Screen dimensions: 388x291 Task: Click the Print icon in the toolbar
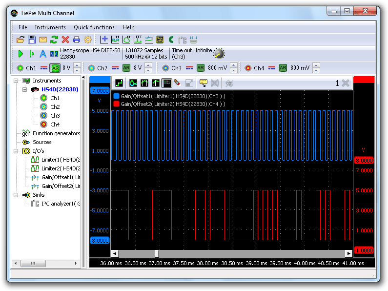76,40
